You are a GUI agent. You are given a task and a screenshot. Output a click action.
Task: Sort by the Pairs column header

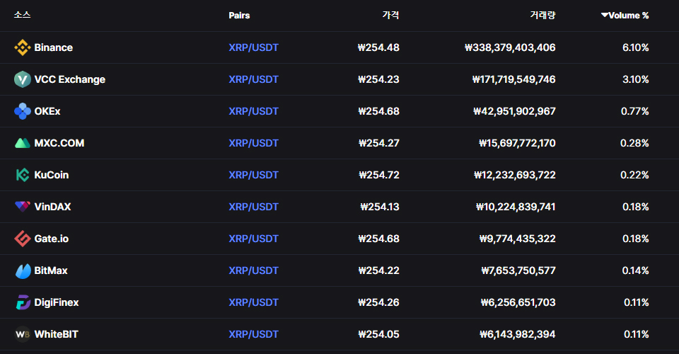point(239,16)
